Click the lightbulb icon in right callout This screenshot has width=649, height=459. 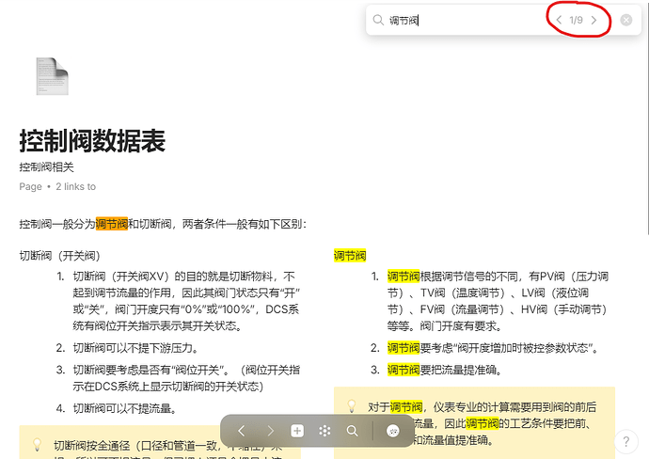tap(352, 406)
